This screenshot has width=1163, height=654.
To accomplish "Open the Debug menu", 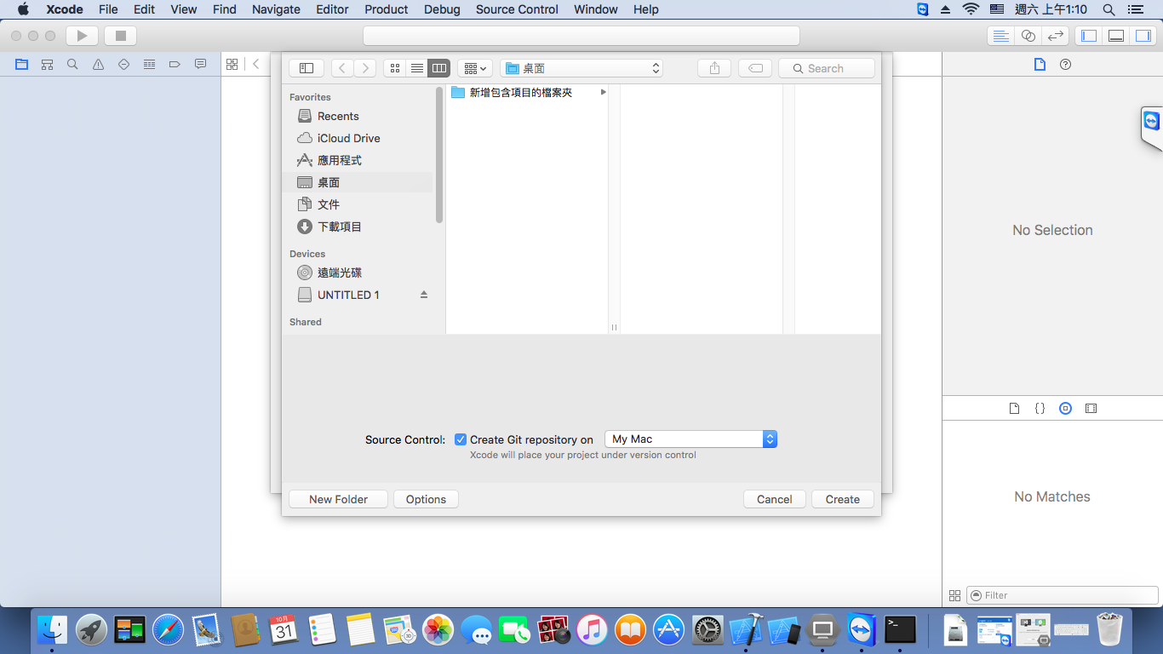I will click(x=442, y=9).
